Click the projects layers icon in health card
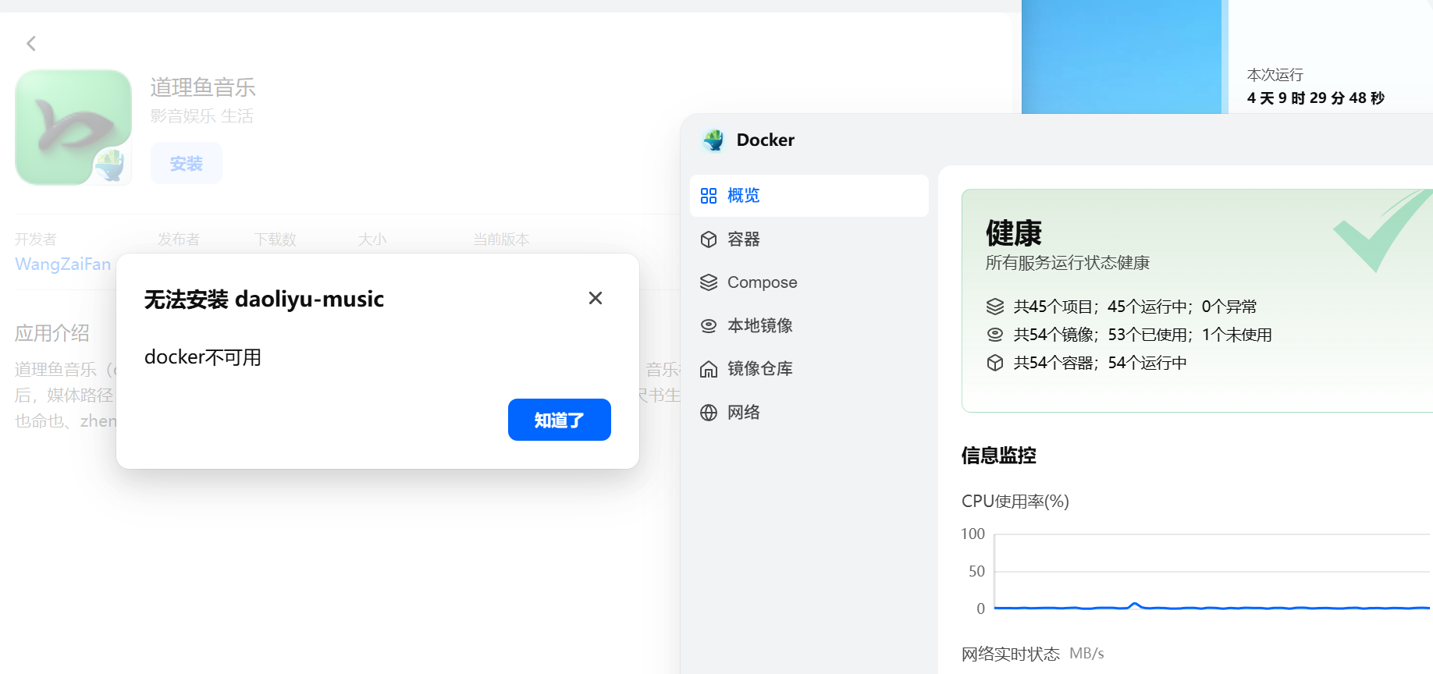 pyautogui.click(x=995, y=307)
